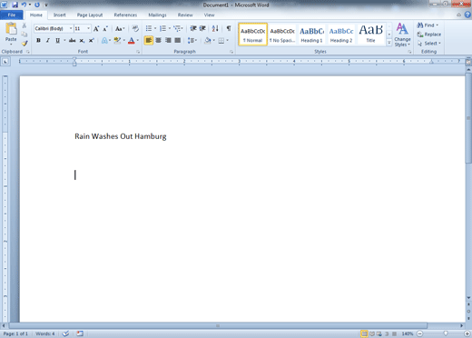This screenshot has width=472, height=338.
Task: Click the Replace button
Action: tap(429, 35)
